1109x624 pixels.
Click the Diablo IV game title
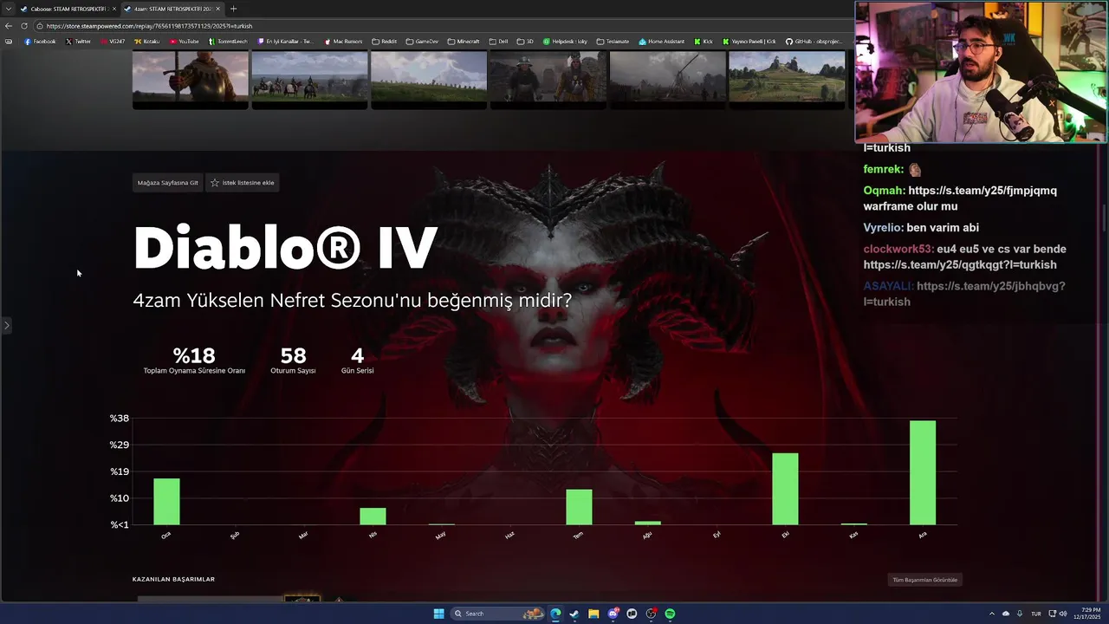pos(285,248)
